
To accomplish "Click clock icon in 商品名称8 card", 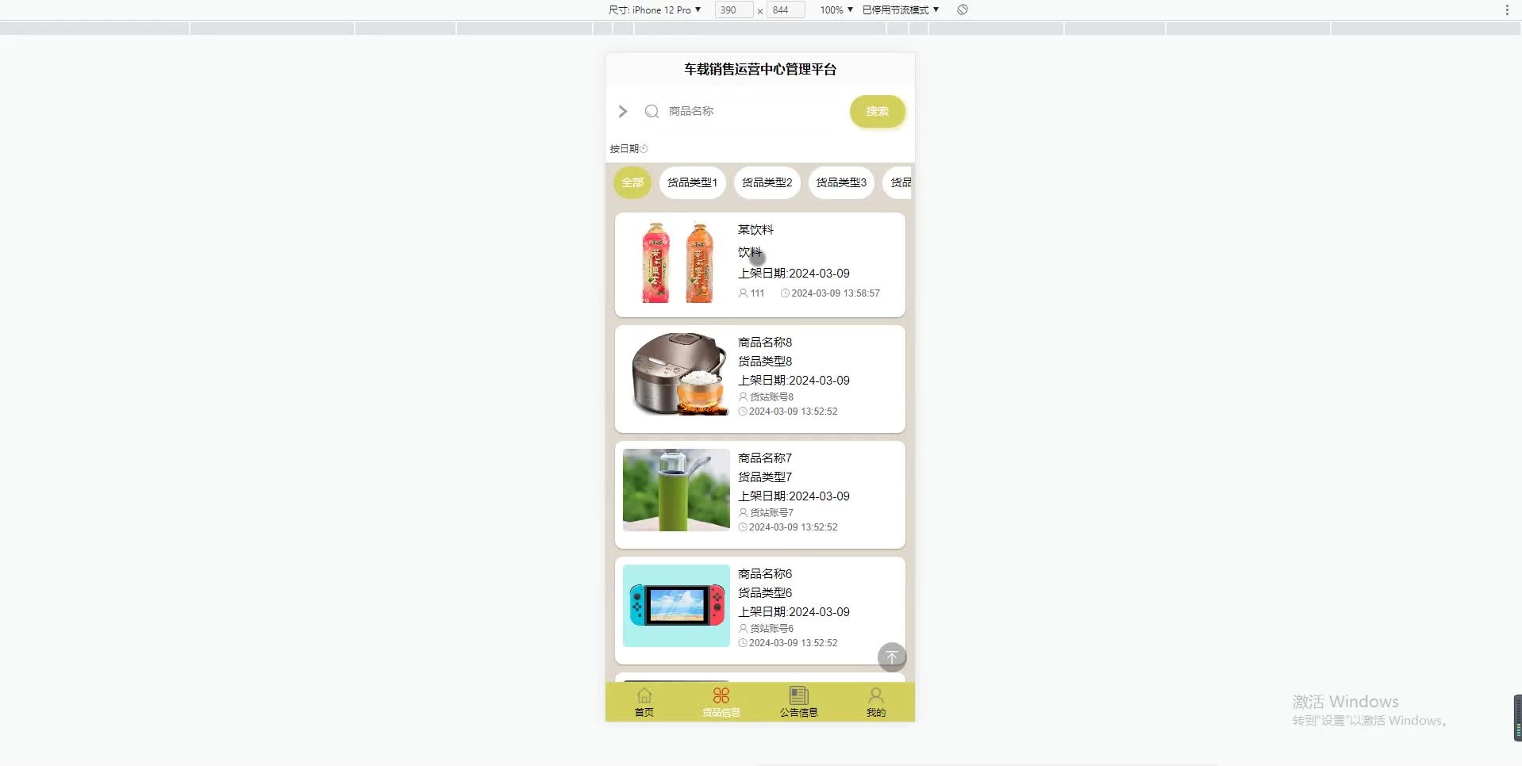I will pyautogui.click(x=743, y=412).
